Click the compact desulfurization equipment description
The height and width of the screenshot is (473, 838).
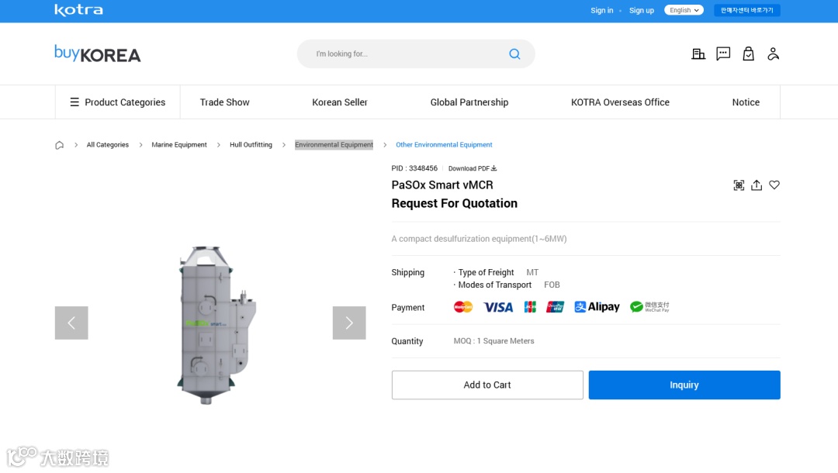tap(479, 239)
